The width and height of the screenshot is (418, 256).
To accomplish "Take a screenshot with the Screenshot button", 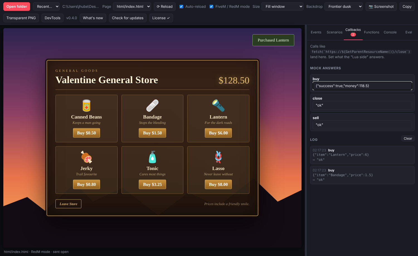I will coord(381,6).
